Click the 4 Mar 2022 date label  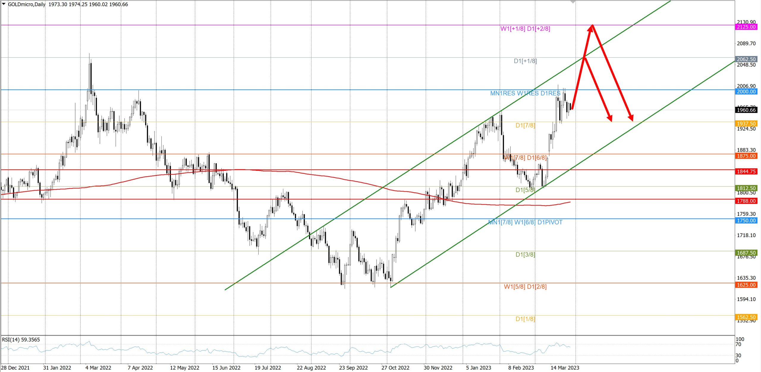98,368
